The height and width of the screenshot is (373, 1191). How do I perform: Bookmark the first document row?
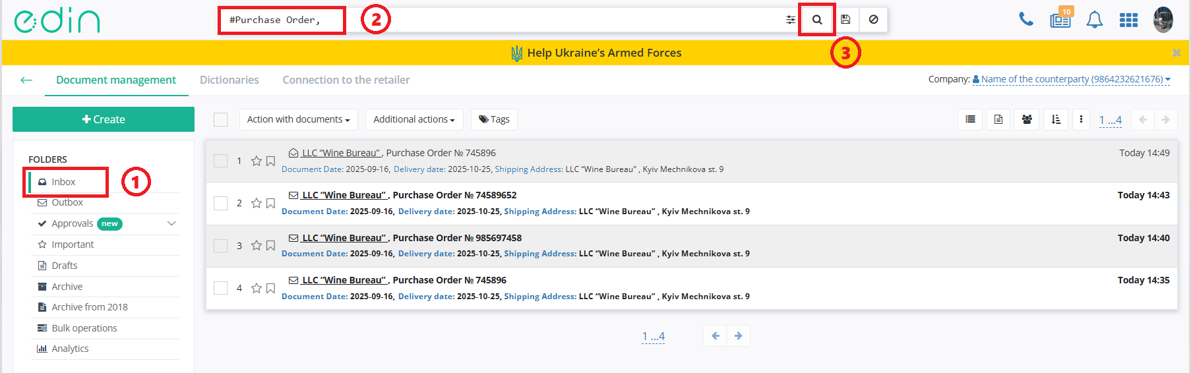click(270, 161)
